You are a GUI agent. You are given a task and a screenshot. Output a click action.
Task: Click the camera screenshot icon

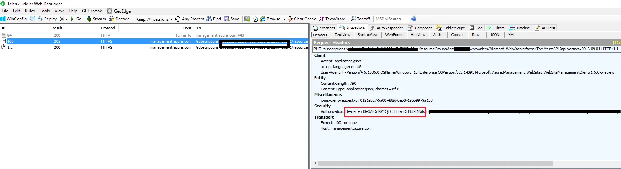[247, 19]
